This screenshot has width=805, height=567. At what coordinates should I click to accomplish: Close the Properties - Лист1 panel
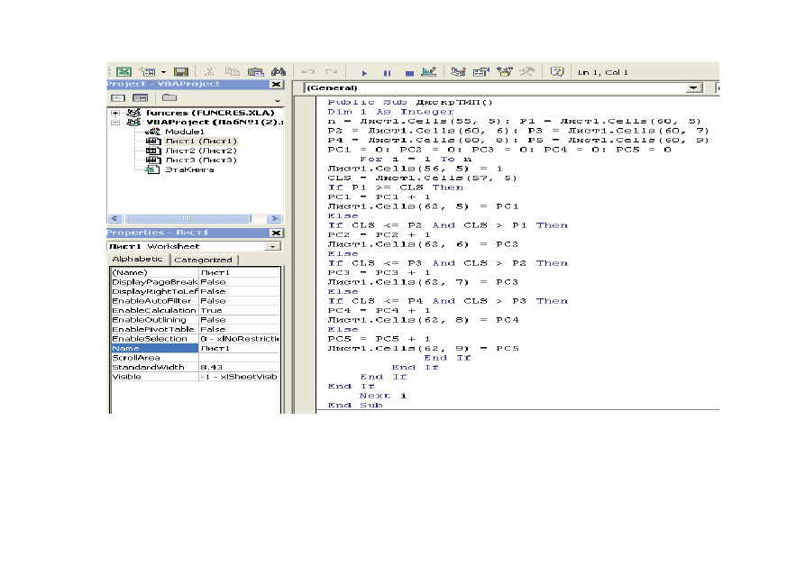(276, 233)
